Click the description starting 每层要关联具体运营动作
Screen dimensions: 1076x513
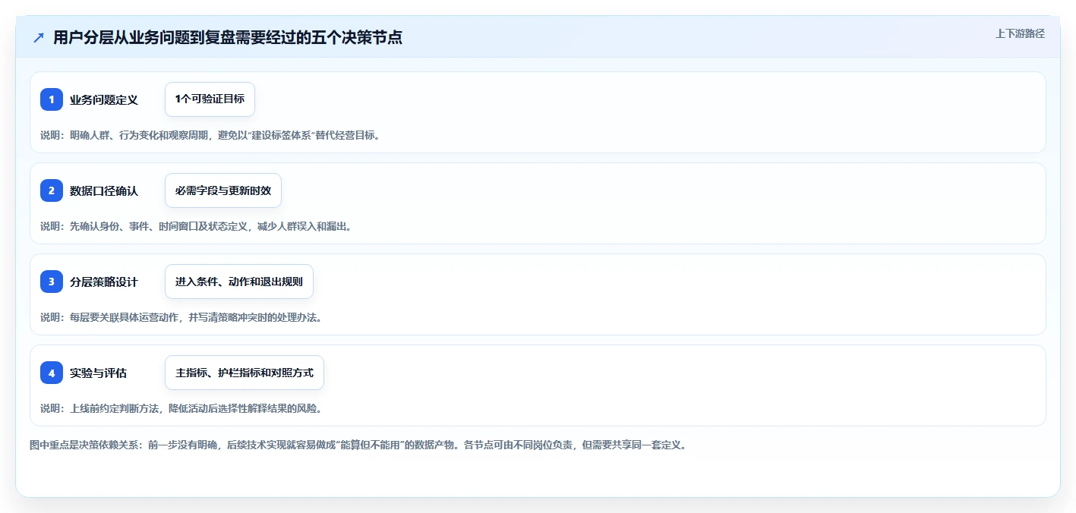(181, 317)
